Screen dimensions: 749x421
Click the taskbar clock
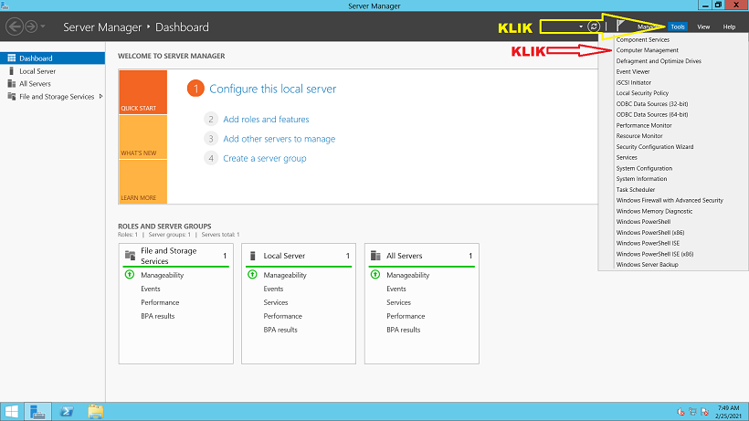click(x=727, y=412)
